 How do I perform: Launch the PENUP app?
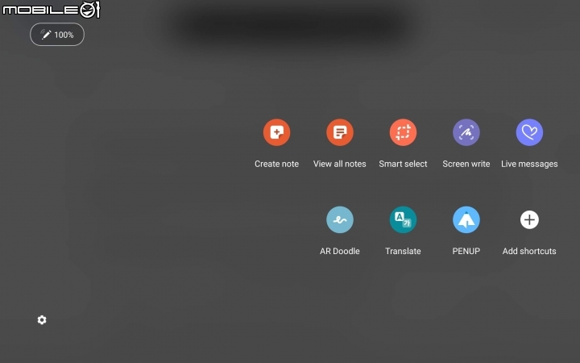pyautogui.click(x=466, y=219)
